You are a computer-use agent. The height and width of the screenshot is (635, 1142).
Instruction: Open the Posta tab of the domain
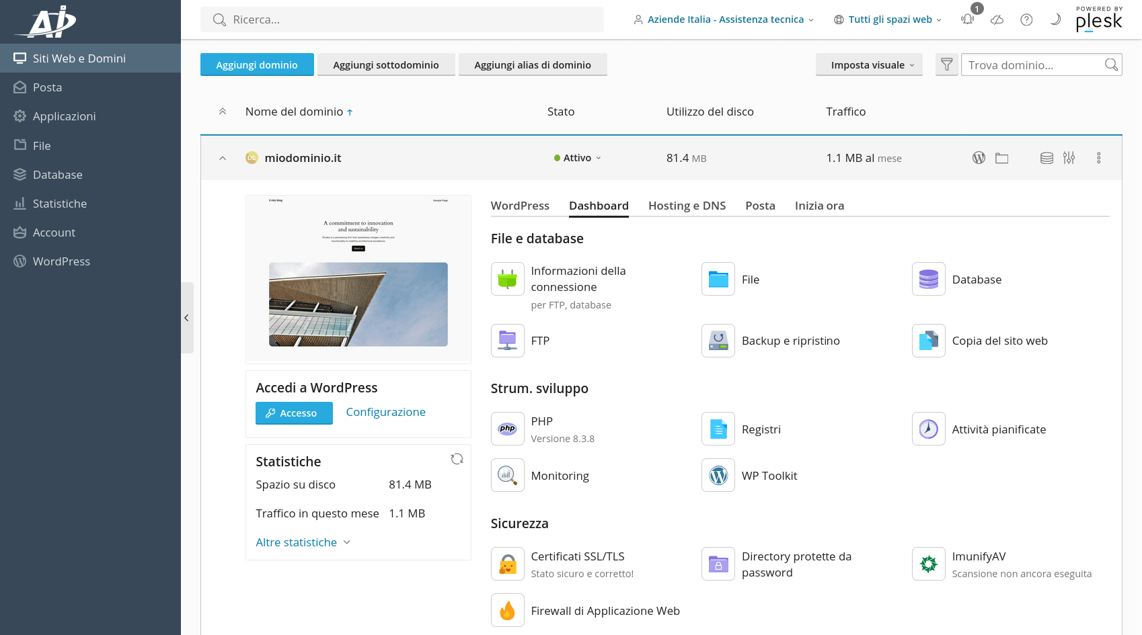pyautogui.click(x=760, y=206)
